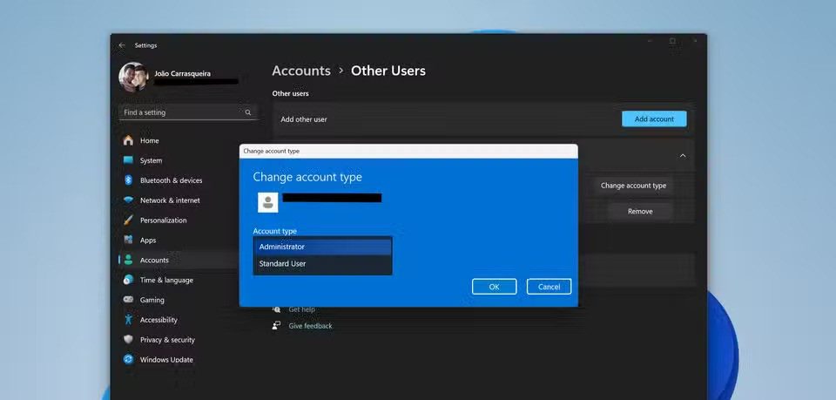Screen dimensions: 836x400
Task: Click the back arrow in Settings
Action: [x=122, y=46]
